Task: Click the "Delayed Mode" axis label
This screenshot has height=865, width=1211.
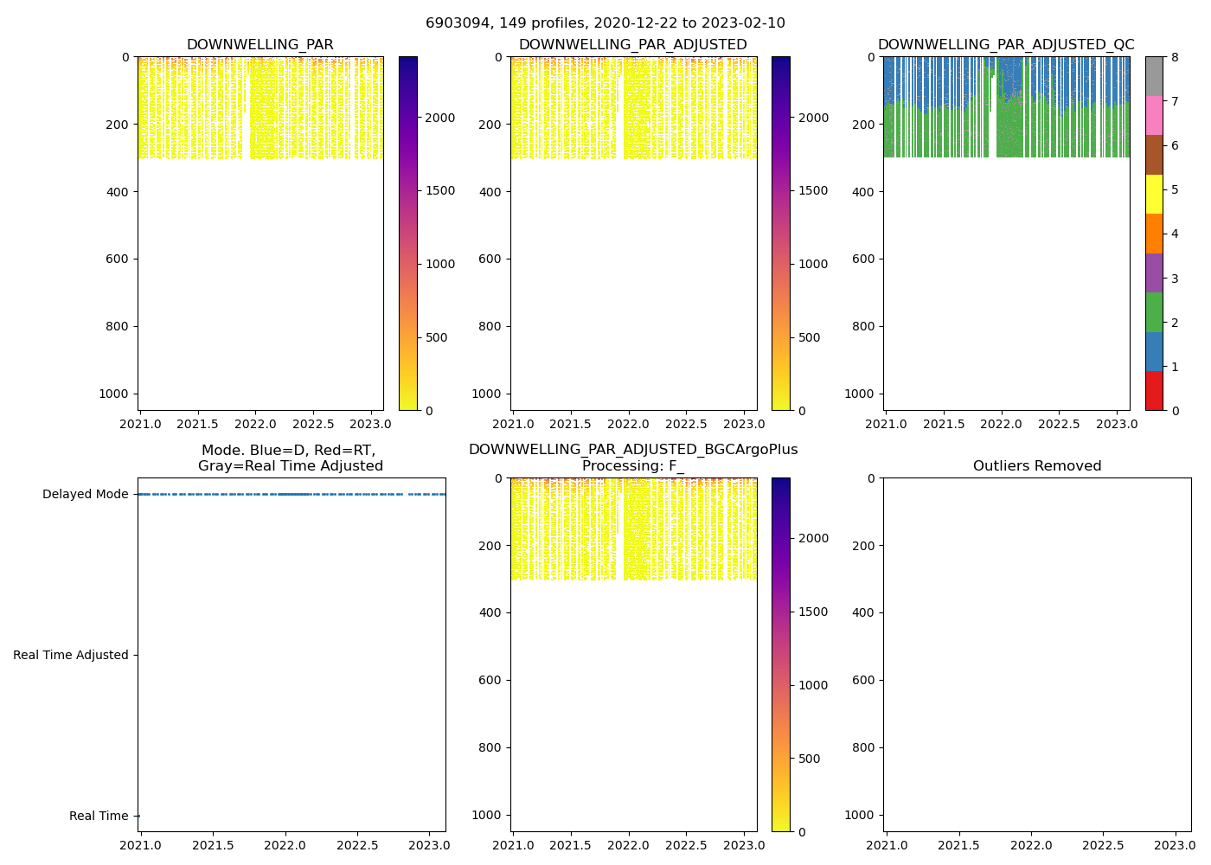Action: pos(85,495)
